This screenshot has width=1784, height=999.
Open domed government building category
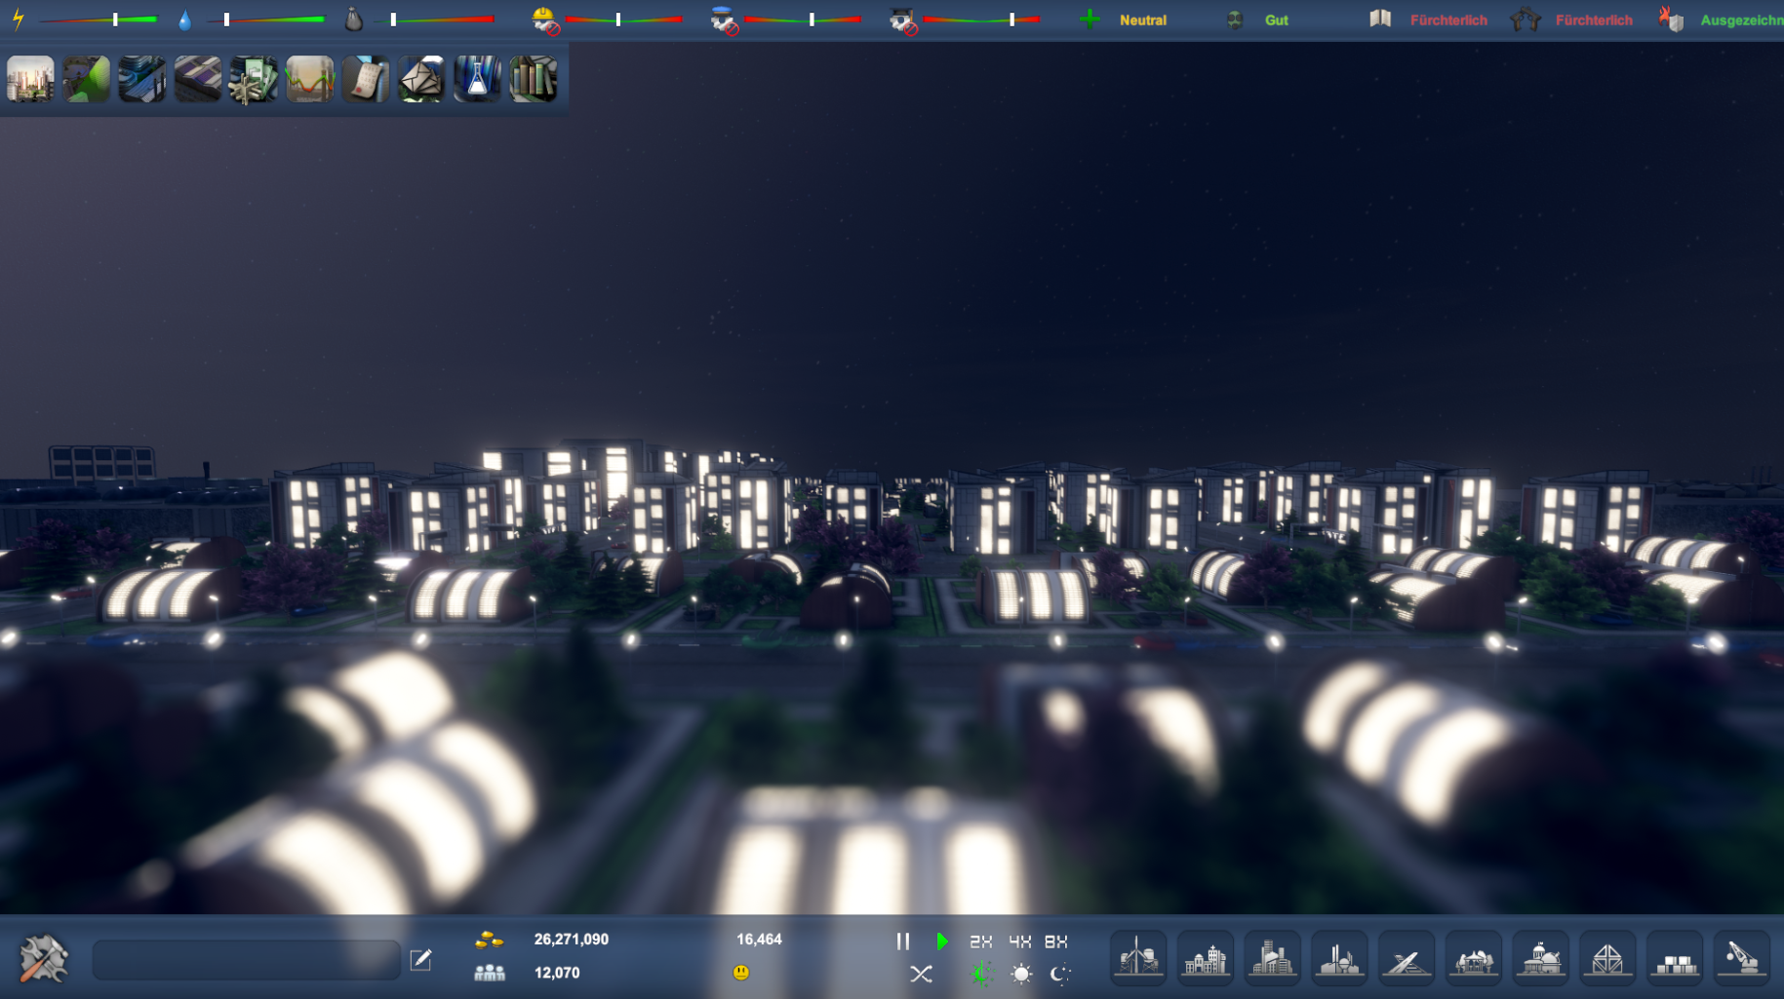click(1541, 958)
